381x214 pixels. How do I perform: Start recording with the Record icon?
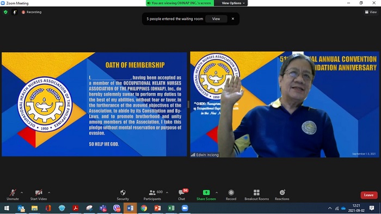click(x=231, y=193)
